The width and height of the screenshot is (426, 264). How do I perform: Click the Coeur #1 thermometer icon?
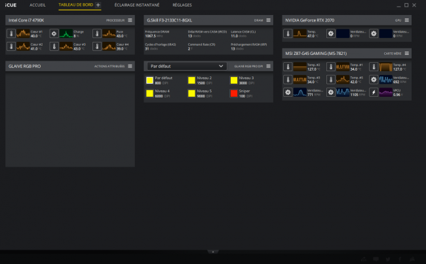[x=11, y=33]
